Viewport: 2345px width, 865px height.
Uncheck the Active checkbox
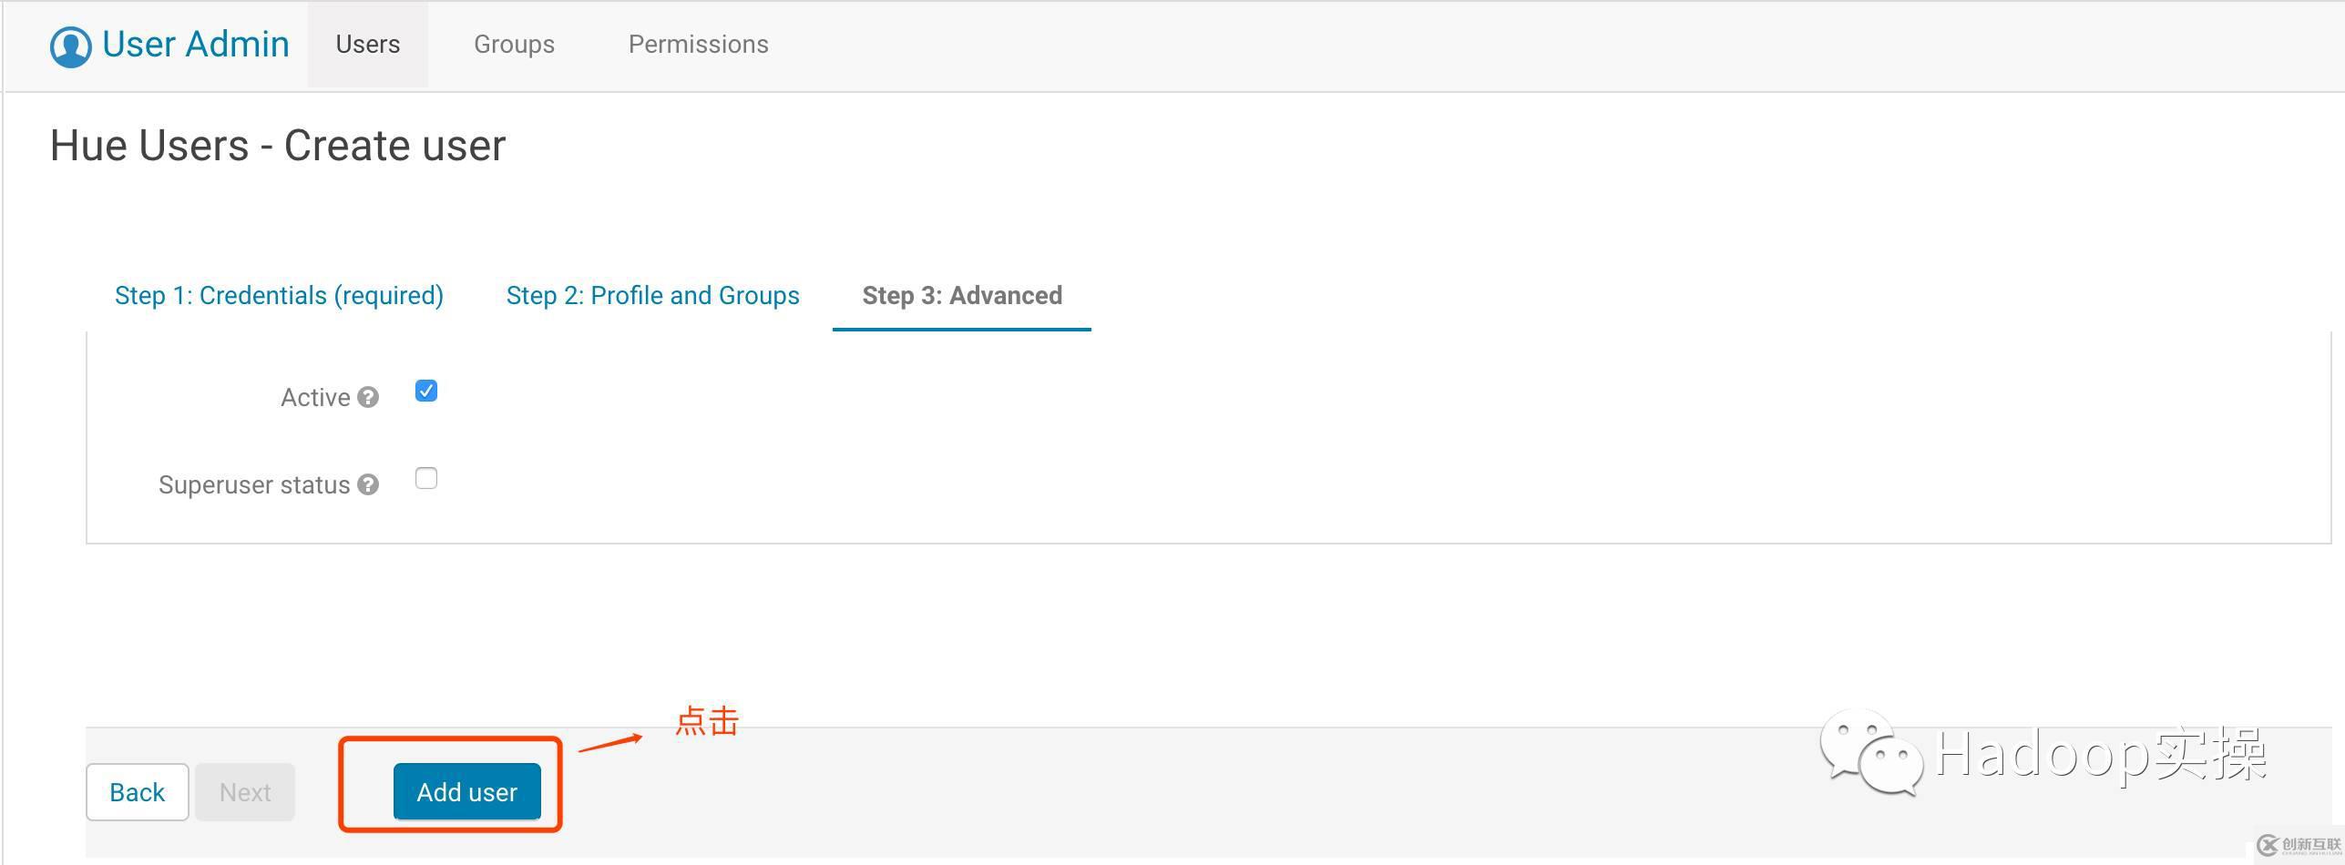click(x=426, y=392)
